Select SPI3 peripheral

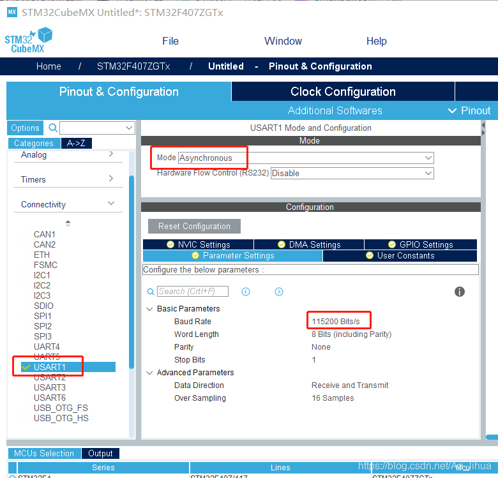click(x=43, y=336)
